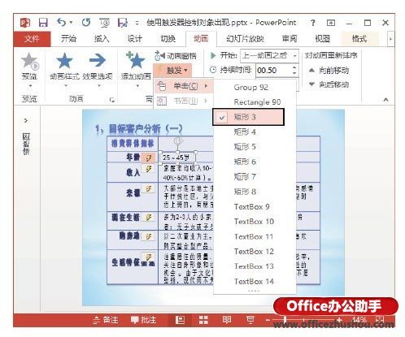Open the 审阅 tab
405x337 pixels.
(290, 39)
